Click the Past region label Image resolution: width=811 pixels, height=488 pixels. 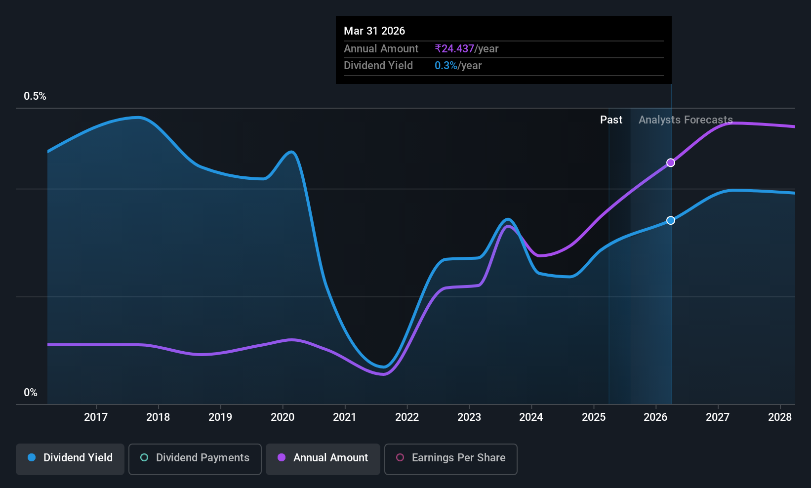[611, 120]
